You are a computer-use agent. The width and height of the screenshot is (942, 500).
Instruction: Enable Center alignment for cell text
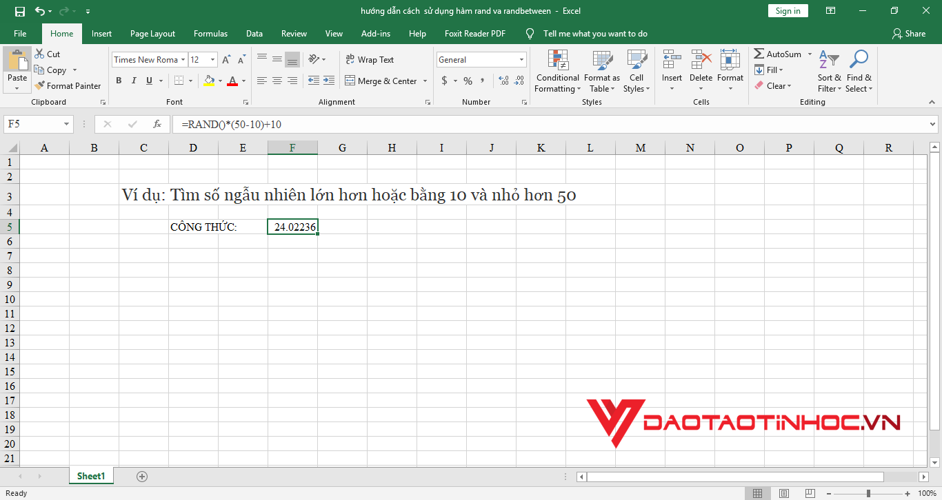click(x=277, y=81)
